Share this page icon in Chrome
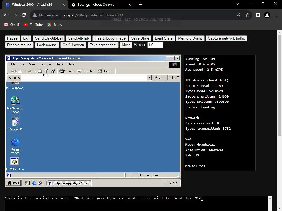 [x=238, y=15]
